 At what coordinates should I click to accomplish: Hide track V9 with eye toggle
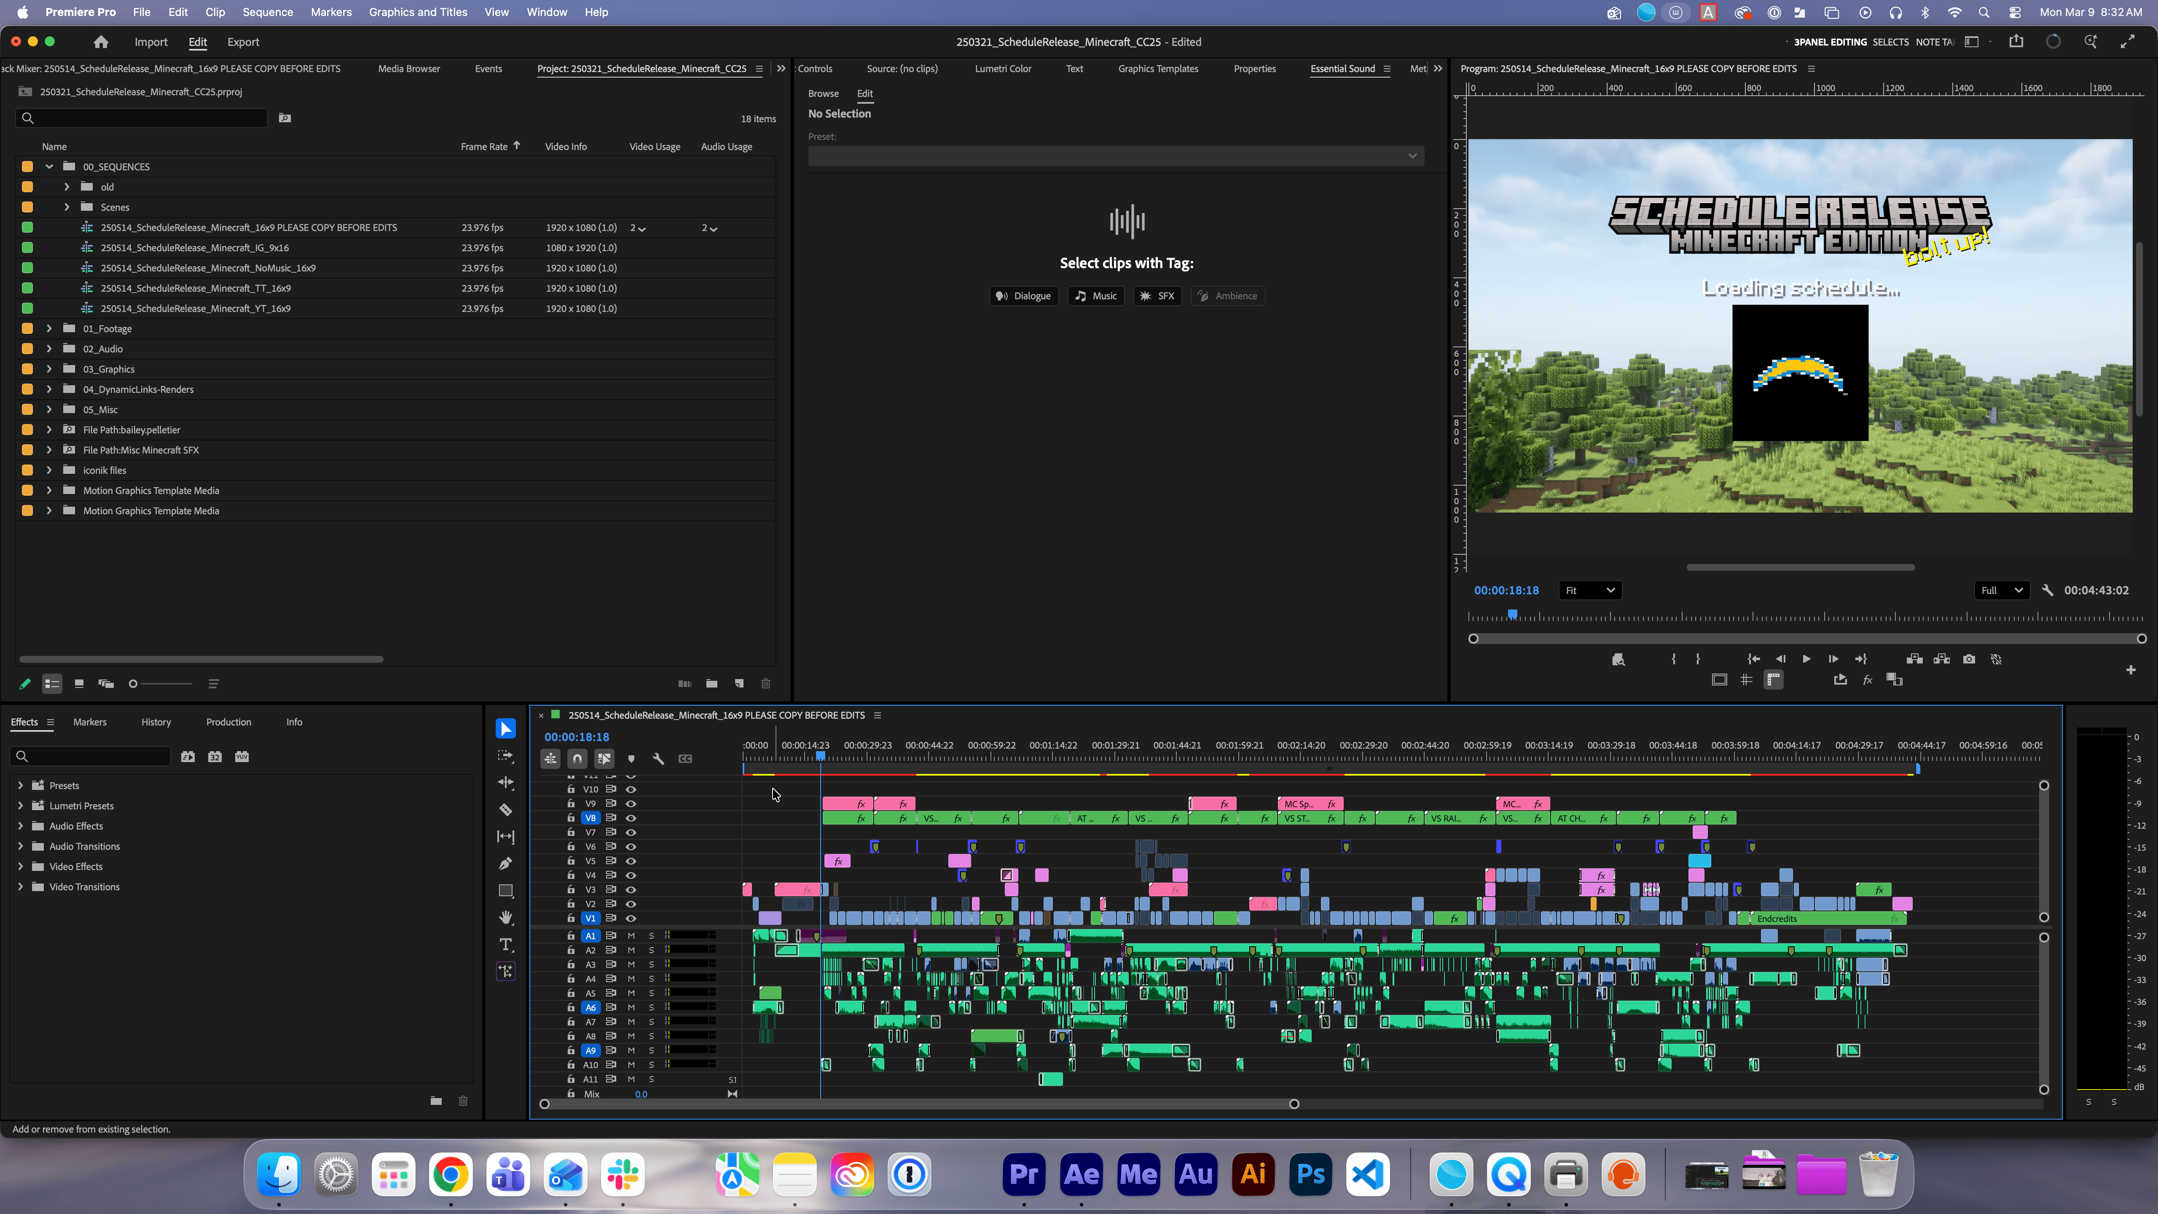pyautogui.click(x=631, y=803)
